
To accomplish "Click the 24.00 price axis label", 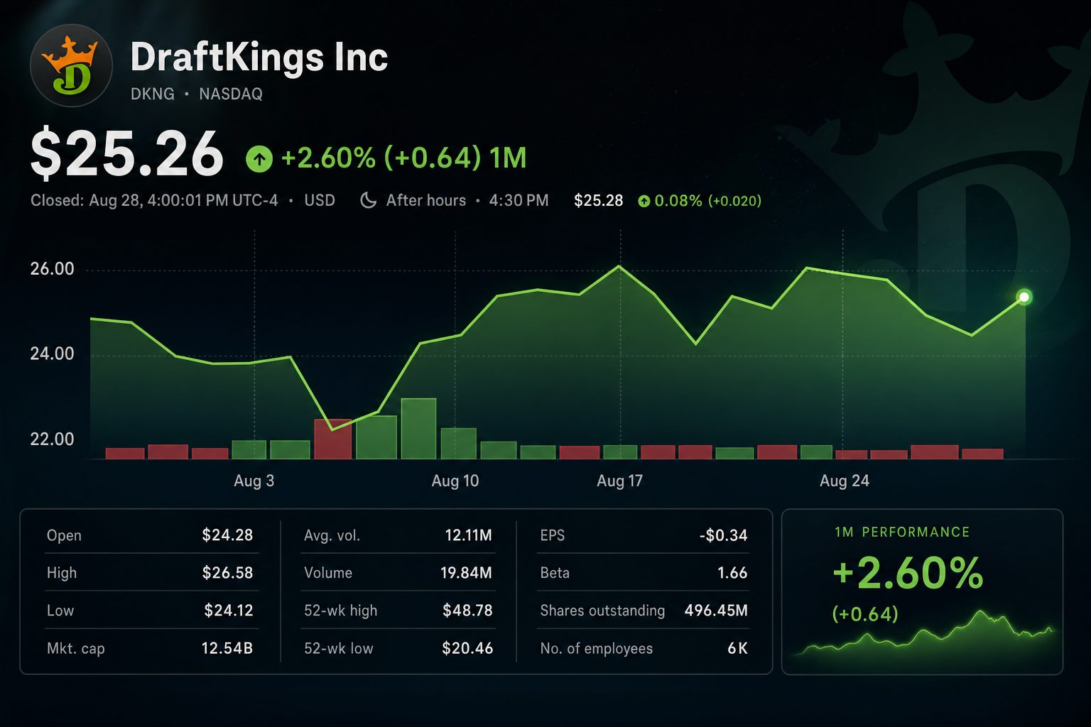I will 52,354.
